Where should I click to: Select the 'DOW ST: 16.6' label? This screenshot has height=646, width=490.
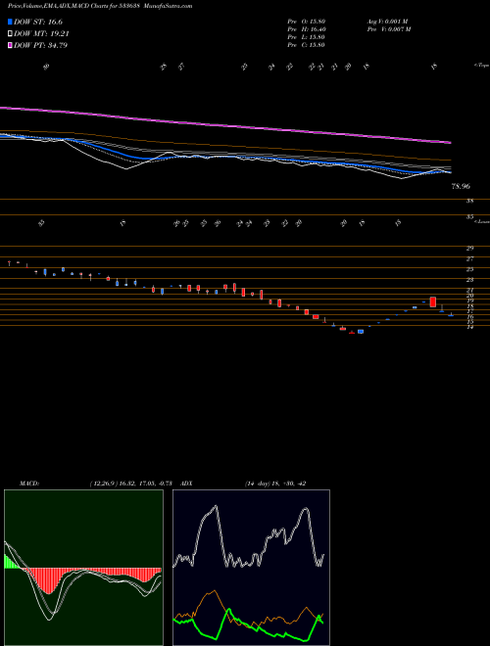pyautogui.click(x=38, y=22)
